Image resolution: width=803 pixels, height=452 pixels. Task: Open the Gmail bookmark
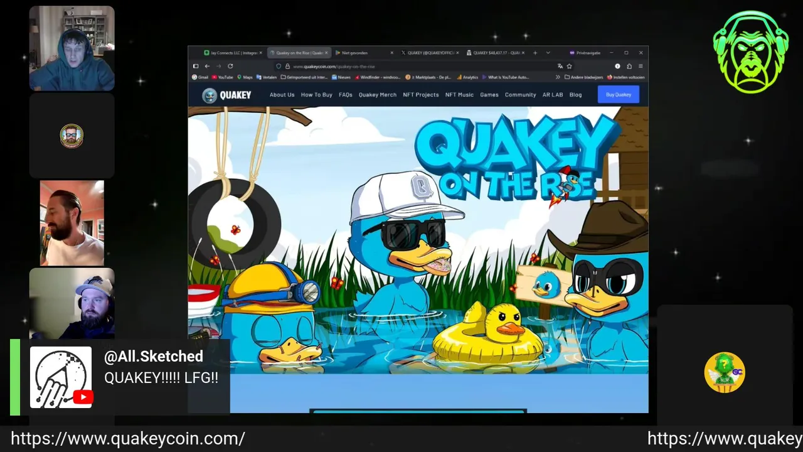200,77
